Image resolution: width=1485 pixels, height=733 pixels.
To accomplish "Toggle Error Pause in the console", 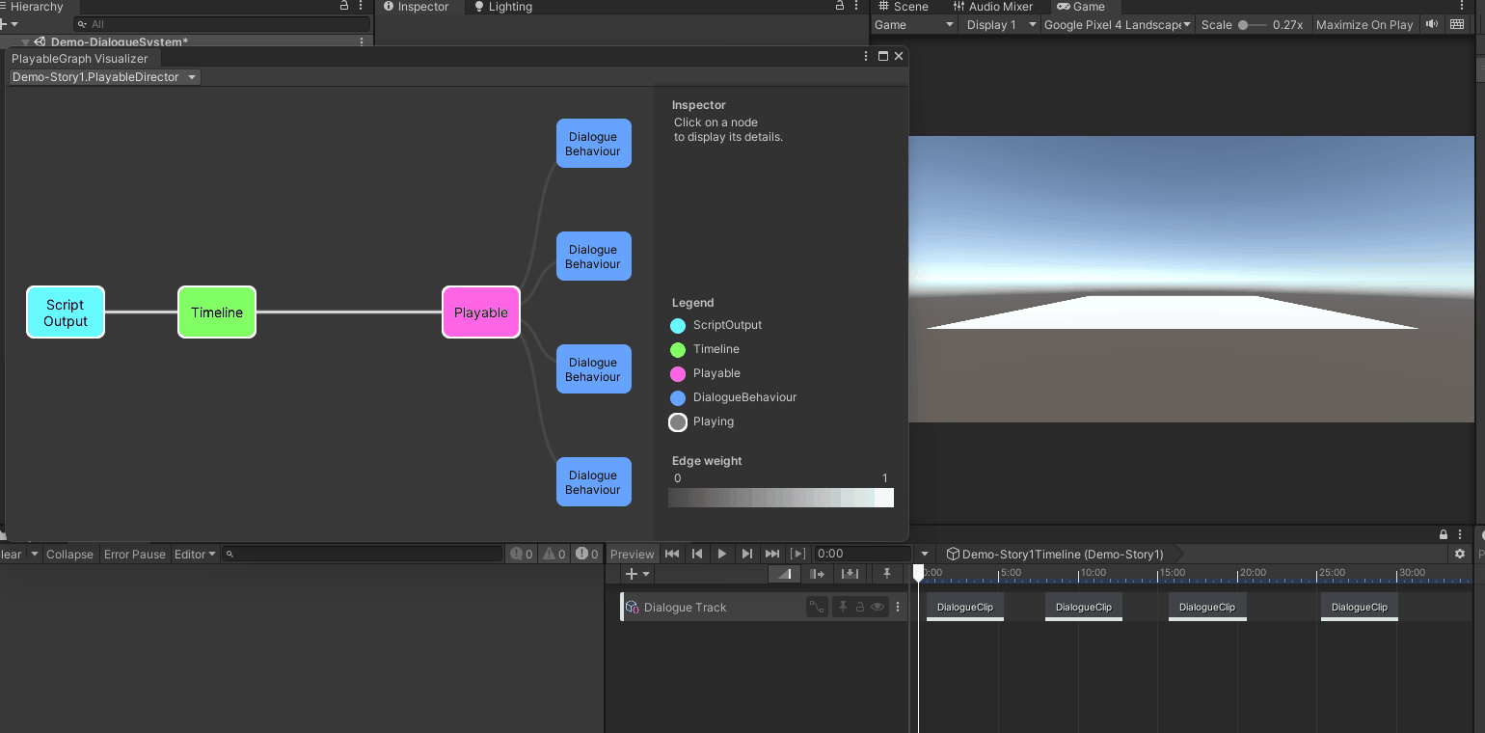I will click(134, 554).
